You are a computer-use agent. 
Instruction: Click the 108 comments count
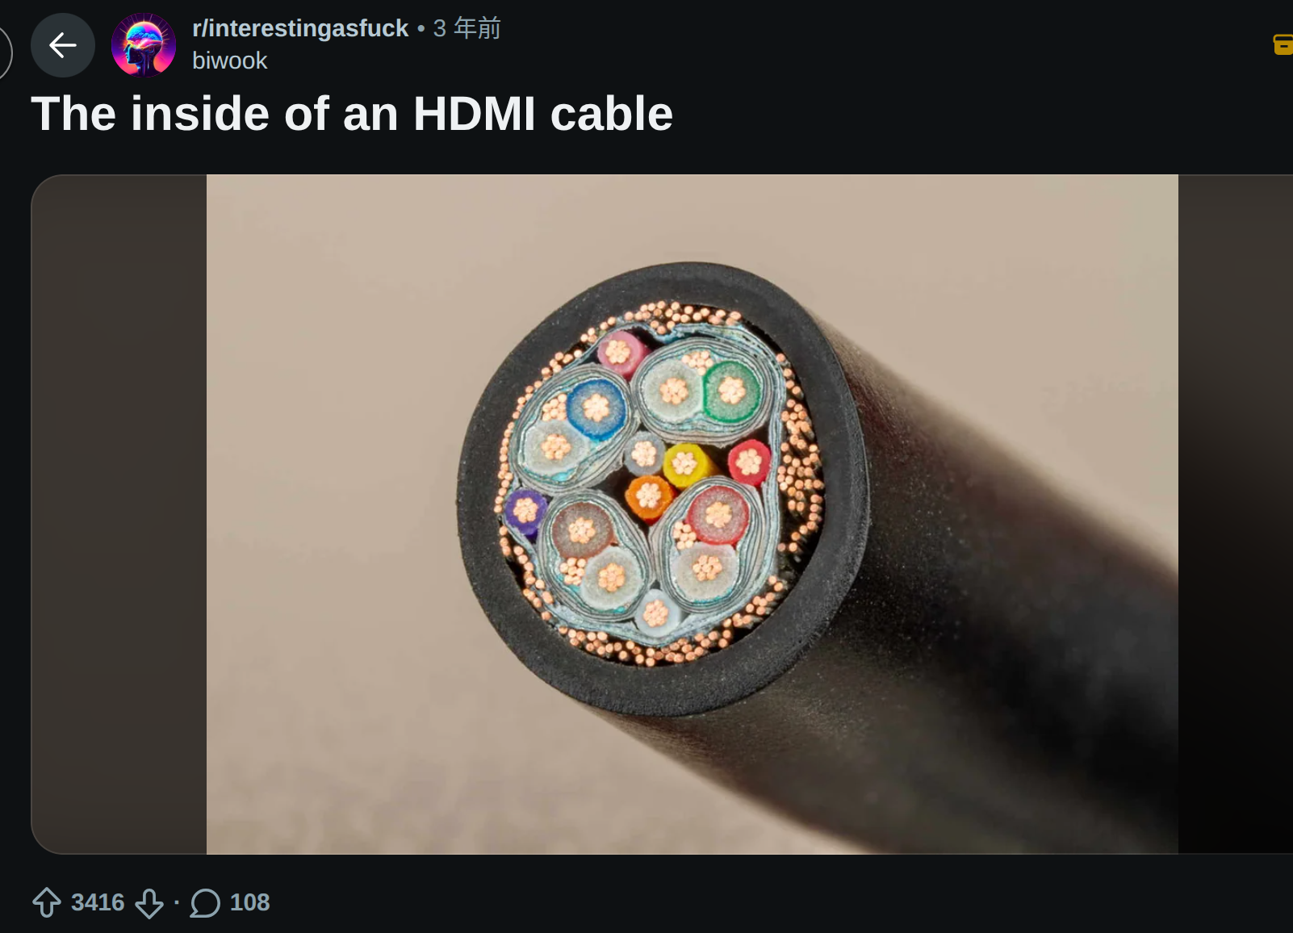pos(249,902)
